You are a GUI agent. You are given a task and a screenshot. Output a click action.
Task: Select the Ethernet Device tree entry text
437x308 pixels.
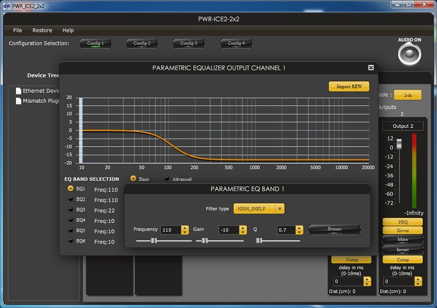pos(41,91)
